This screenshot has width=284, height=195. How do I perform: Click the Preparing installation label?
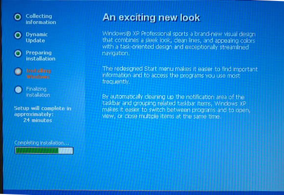tap(41, 56)
